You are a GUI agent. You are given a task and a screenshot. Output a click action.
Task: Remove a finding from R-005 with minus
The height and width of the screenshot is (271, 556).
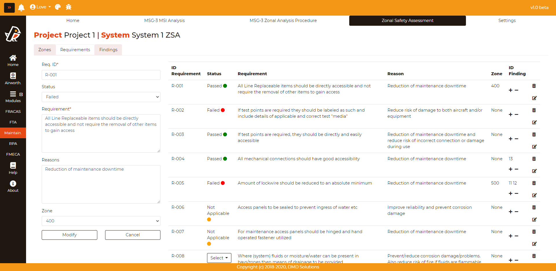(517, 193)
